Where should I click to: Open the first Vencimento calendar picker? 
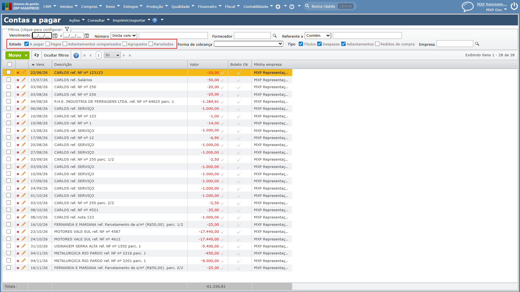click(55, 36)
